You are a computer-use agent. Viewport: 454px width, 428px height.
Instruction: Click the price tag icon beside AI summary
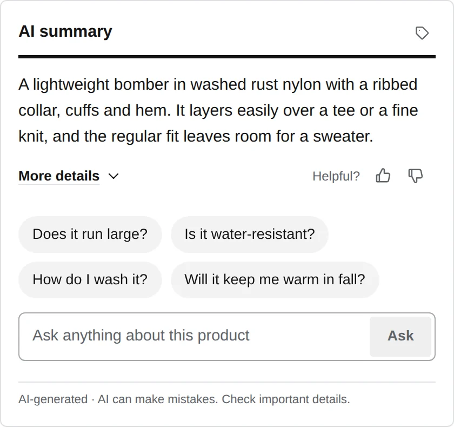click(422, 33)
